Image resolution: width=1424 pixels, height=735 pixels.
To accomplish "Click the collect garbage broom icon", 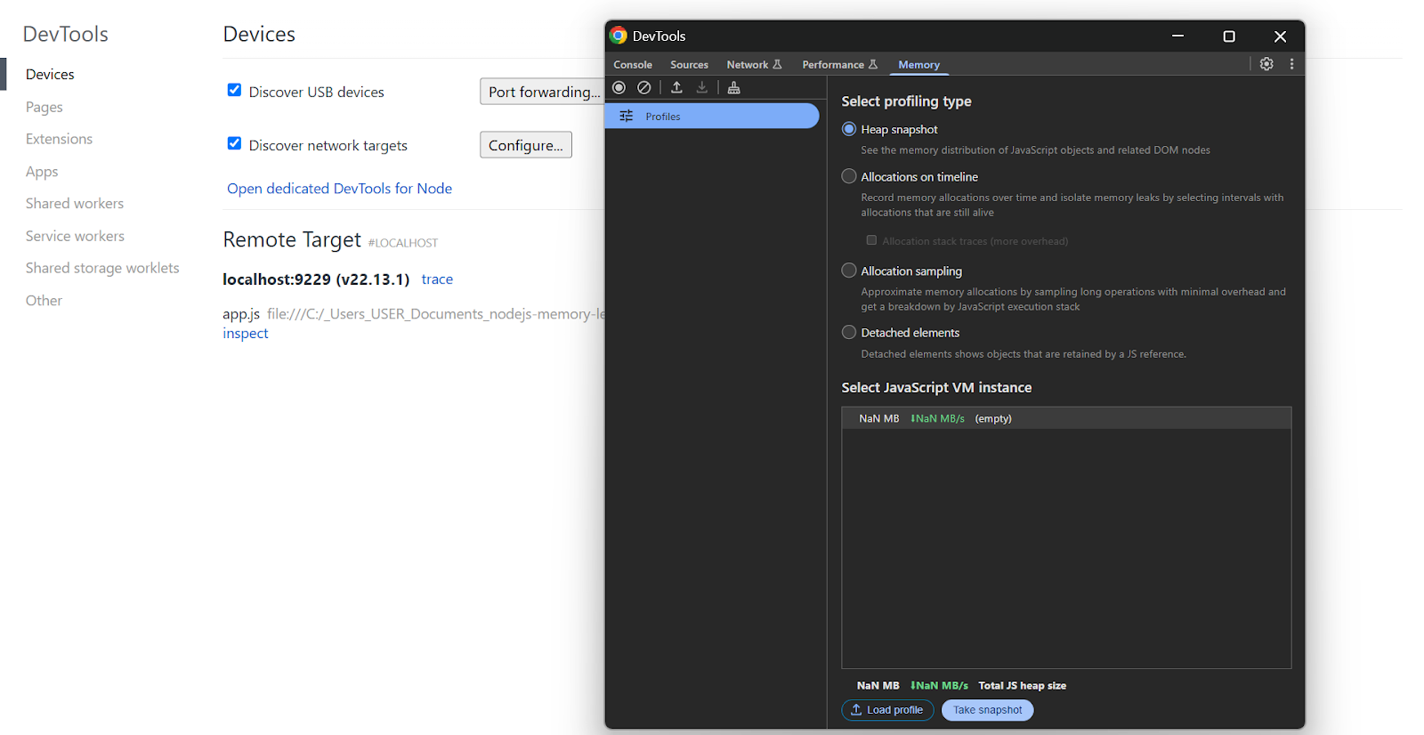I will (734, 87).
